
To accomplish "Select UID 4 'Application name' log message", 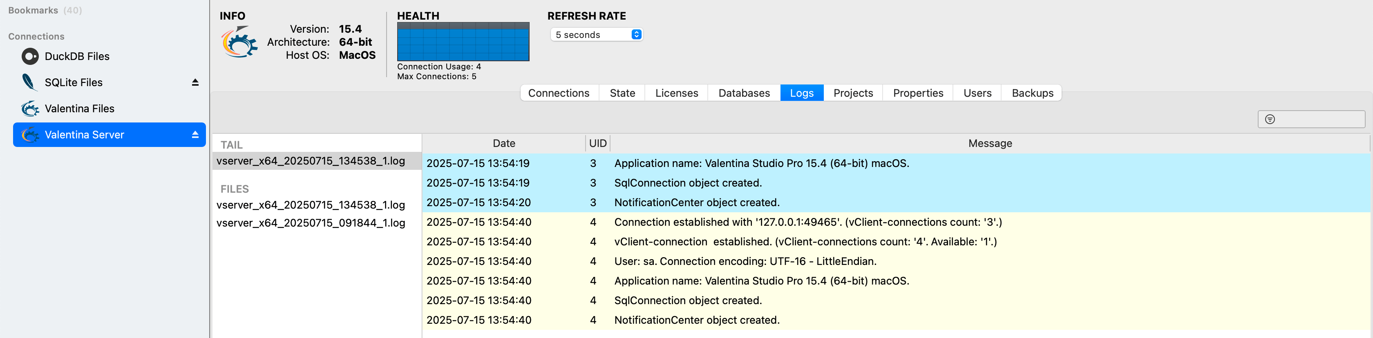I will 762,281.
